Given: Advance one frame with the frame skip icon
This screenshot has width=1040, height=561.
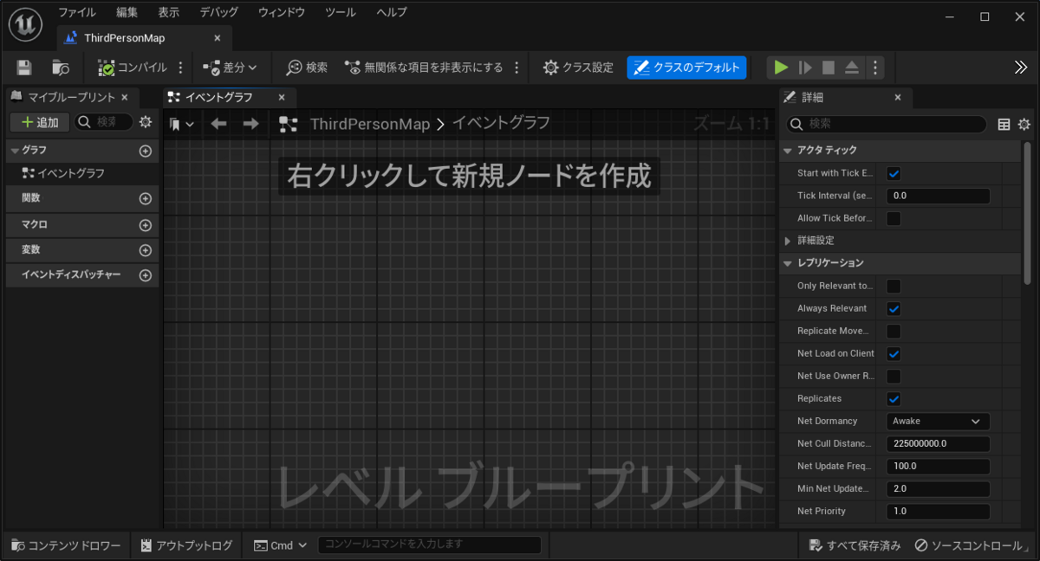Looking at the screenshot, I should [804, 67].
